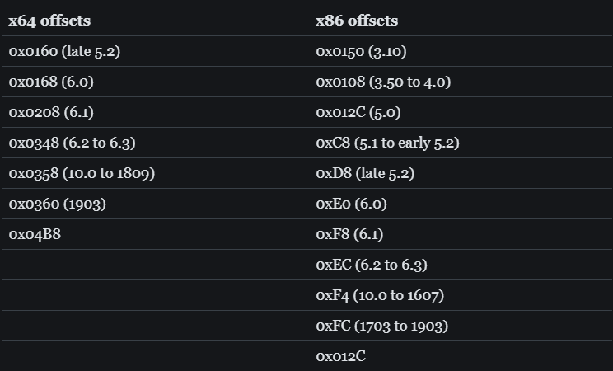This screenshot has height=371, width=613.
Task: Click the 0x0168 (6.0) entry
Action: [x=53, y=82]
